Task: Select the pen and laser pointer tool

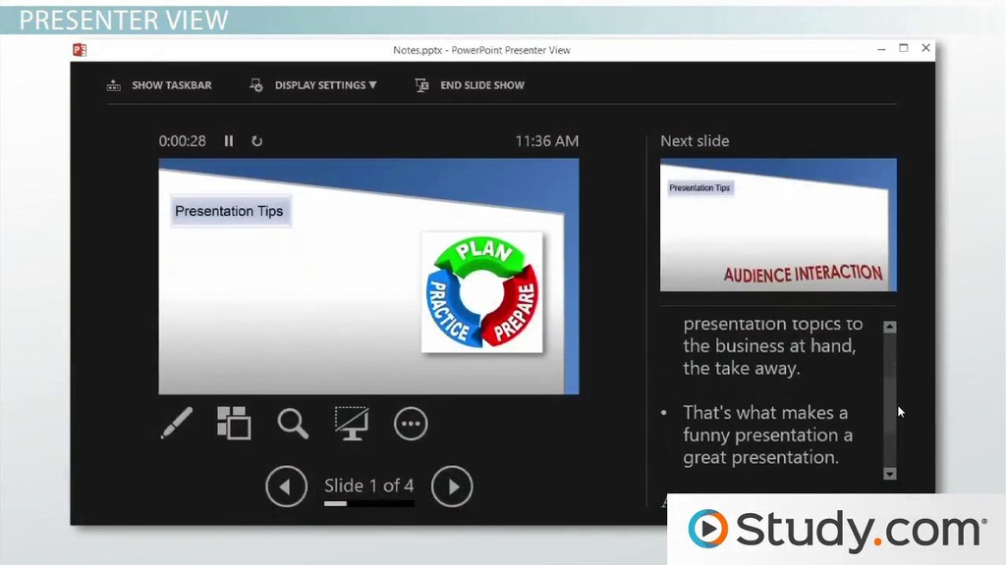Action: point(177,423)
